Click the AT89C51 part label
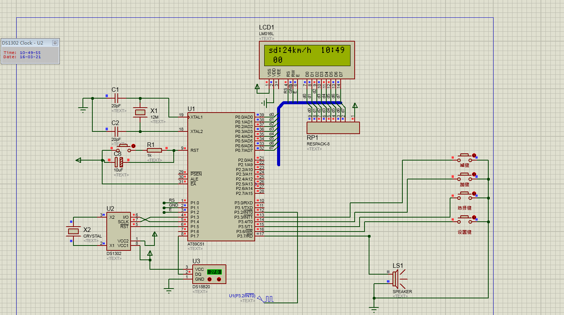 tap(196, 244)
